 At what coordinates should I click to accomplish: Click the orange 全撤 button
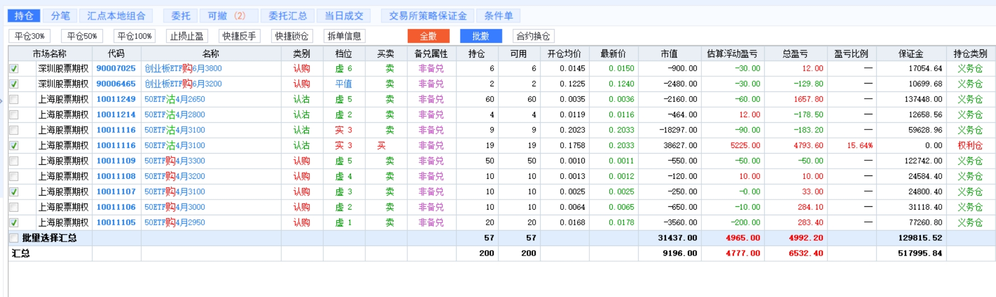point(429,36)
